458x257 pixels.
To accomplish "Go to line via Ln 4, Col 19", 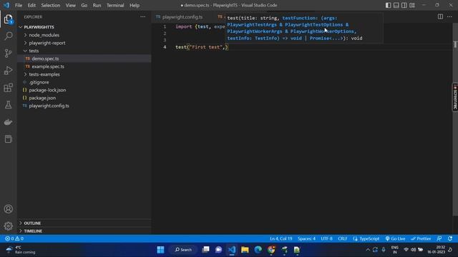I will (281, 238).
